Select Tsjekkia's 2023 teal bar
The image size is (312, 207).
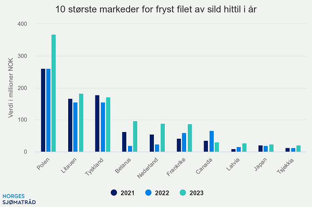(299, 149)
